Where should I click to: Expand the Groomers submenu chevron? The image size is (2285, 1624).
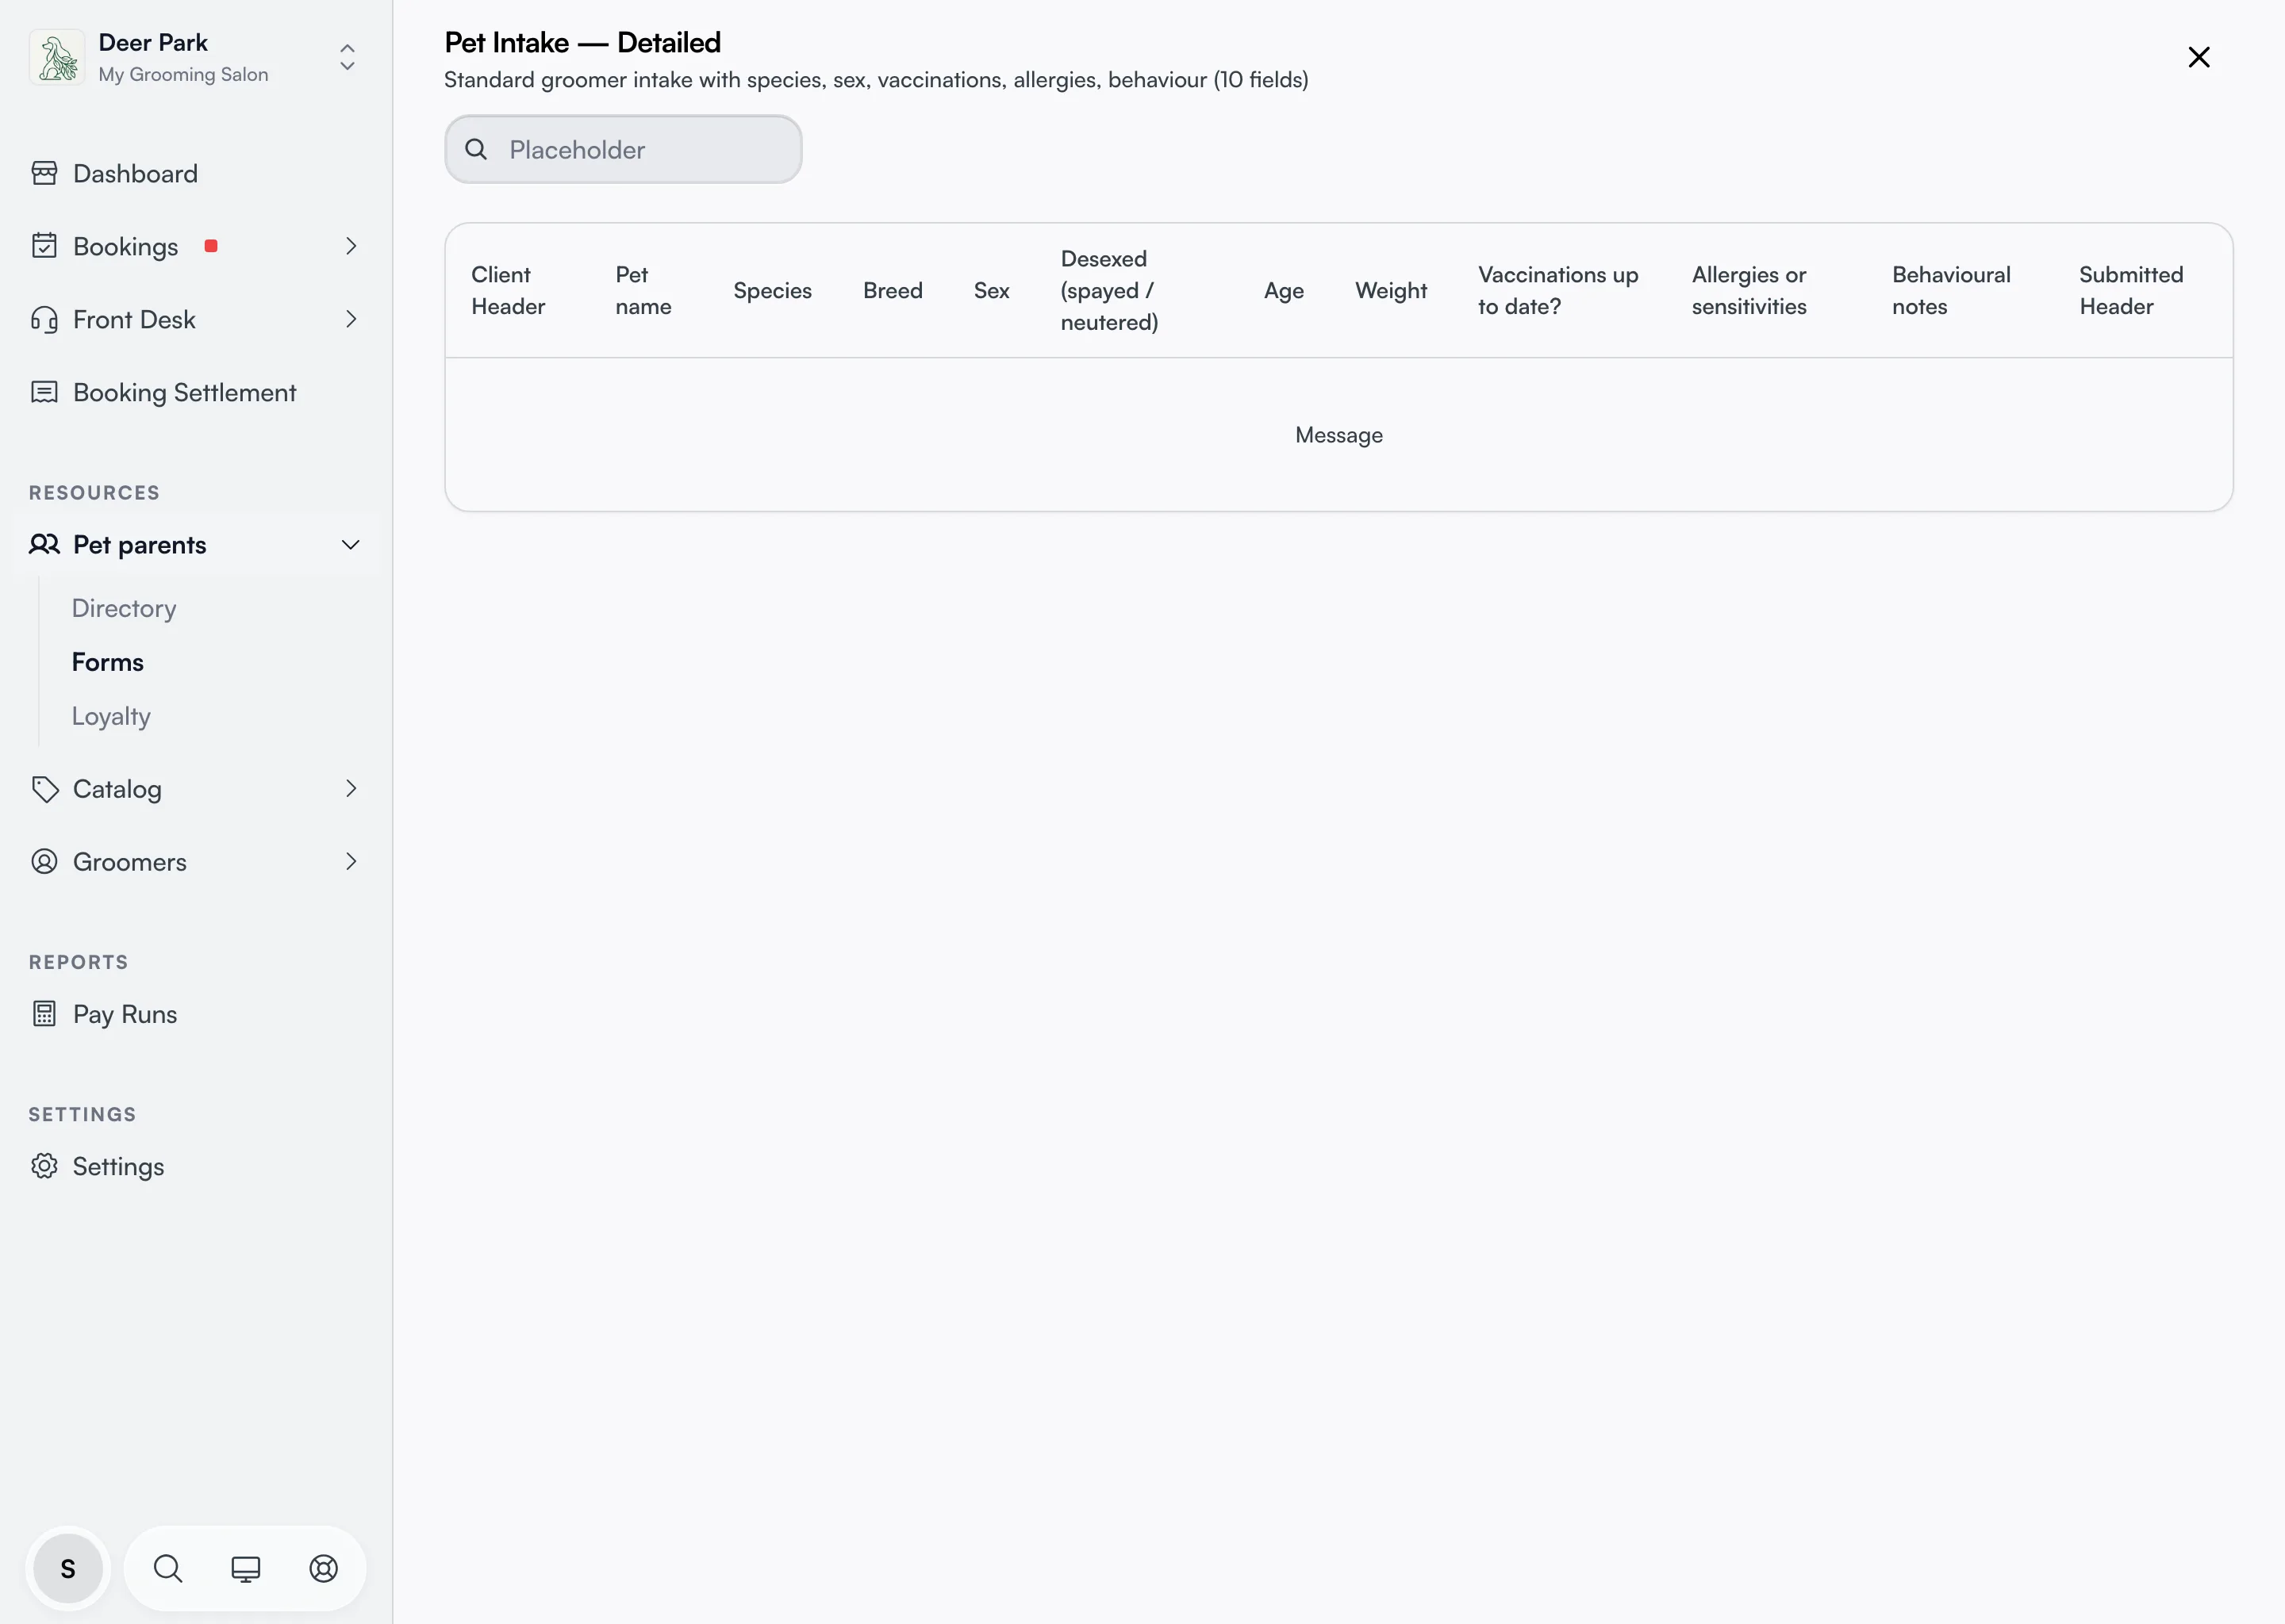pyautogui.click(x=350, y=862)
